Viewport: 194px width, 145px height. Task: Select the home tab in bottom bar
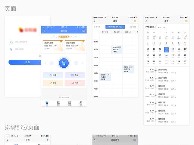pyautogui.click(x=47, y=103)
